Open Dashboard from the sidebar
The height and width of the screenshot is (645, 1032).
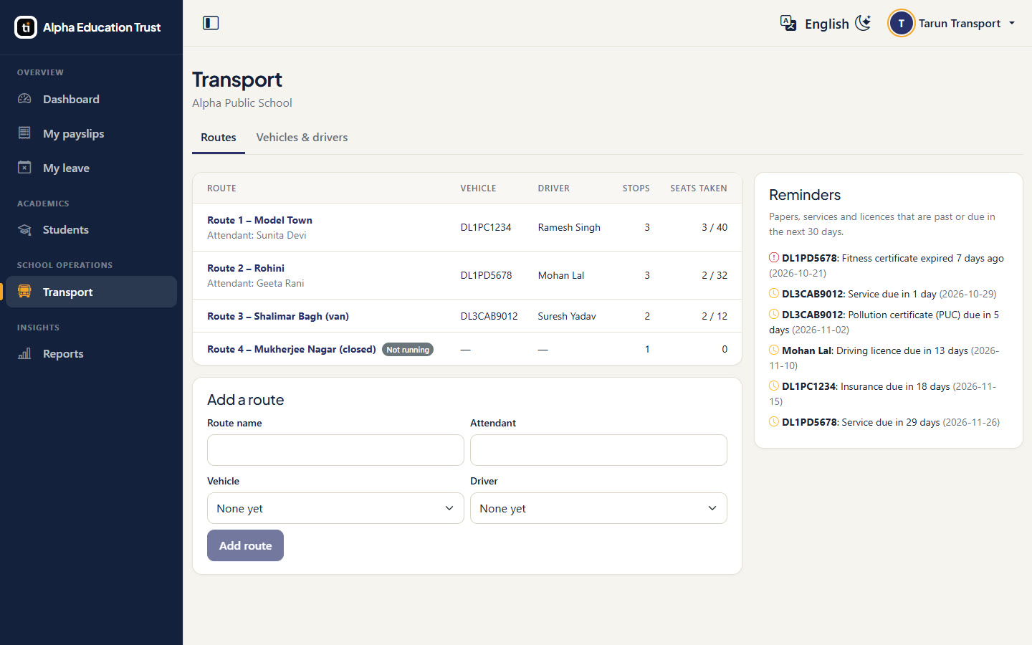click(91, 99)
